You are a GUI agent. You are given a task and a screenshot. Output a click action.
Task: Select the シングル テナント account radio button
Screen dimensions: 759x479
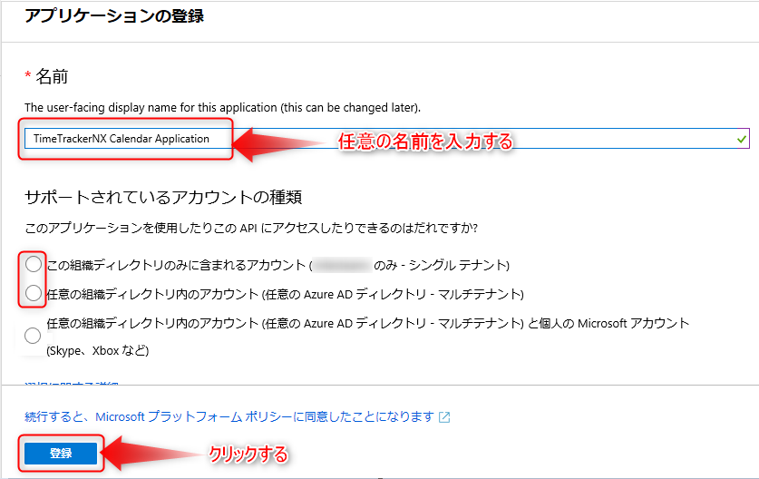(34, 265)
